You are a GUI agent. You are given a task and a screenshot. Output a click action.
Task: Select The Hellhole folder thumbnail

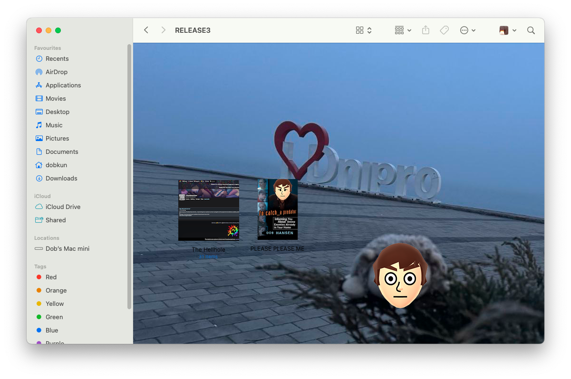[209, 210]
